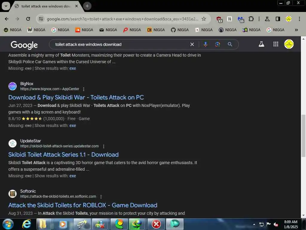This screenshot has width=306, height=230.
Task: Open Attack the Skibid Toilets for ROBLOX result
Action: pos(83,205)
